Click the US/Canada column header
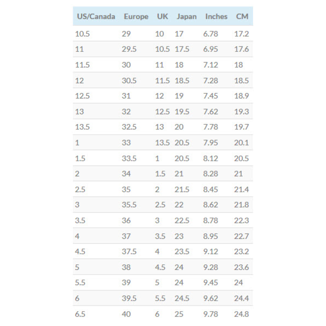The height and width of the screenshot is (326, 326). (x=96, y=17)
